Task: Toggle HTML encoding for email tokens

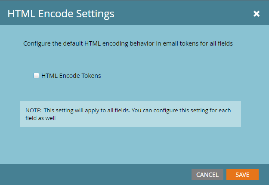Action: 37,76
